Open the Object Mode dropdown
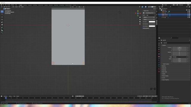 pos(7,7)
